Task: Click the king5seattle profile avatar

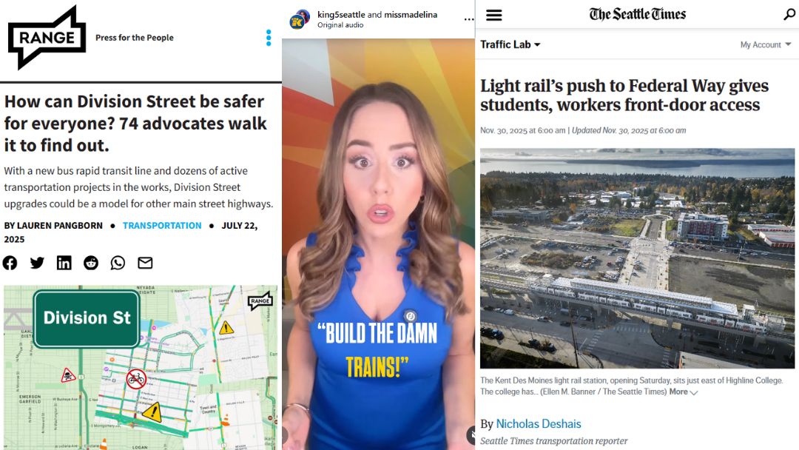Action: (x=299, y=19)
